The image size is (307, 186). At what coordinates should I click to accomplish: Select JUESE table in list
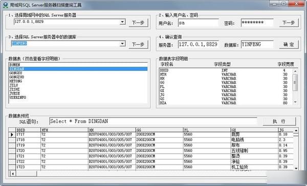tap(78, 93)
